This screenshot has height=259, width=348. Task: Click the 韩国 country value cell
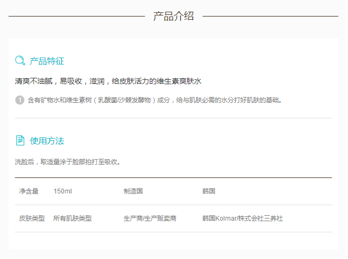[x=208, y=191]
